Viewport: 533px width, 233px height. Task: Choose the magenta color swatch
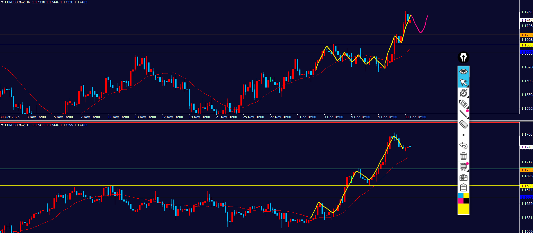(461, 201)
